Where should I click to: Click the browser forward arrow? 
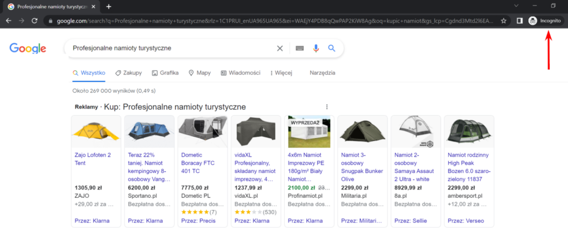pyautogui.click(x=22, y=20)
